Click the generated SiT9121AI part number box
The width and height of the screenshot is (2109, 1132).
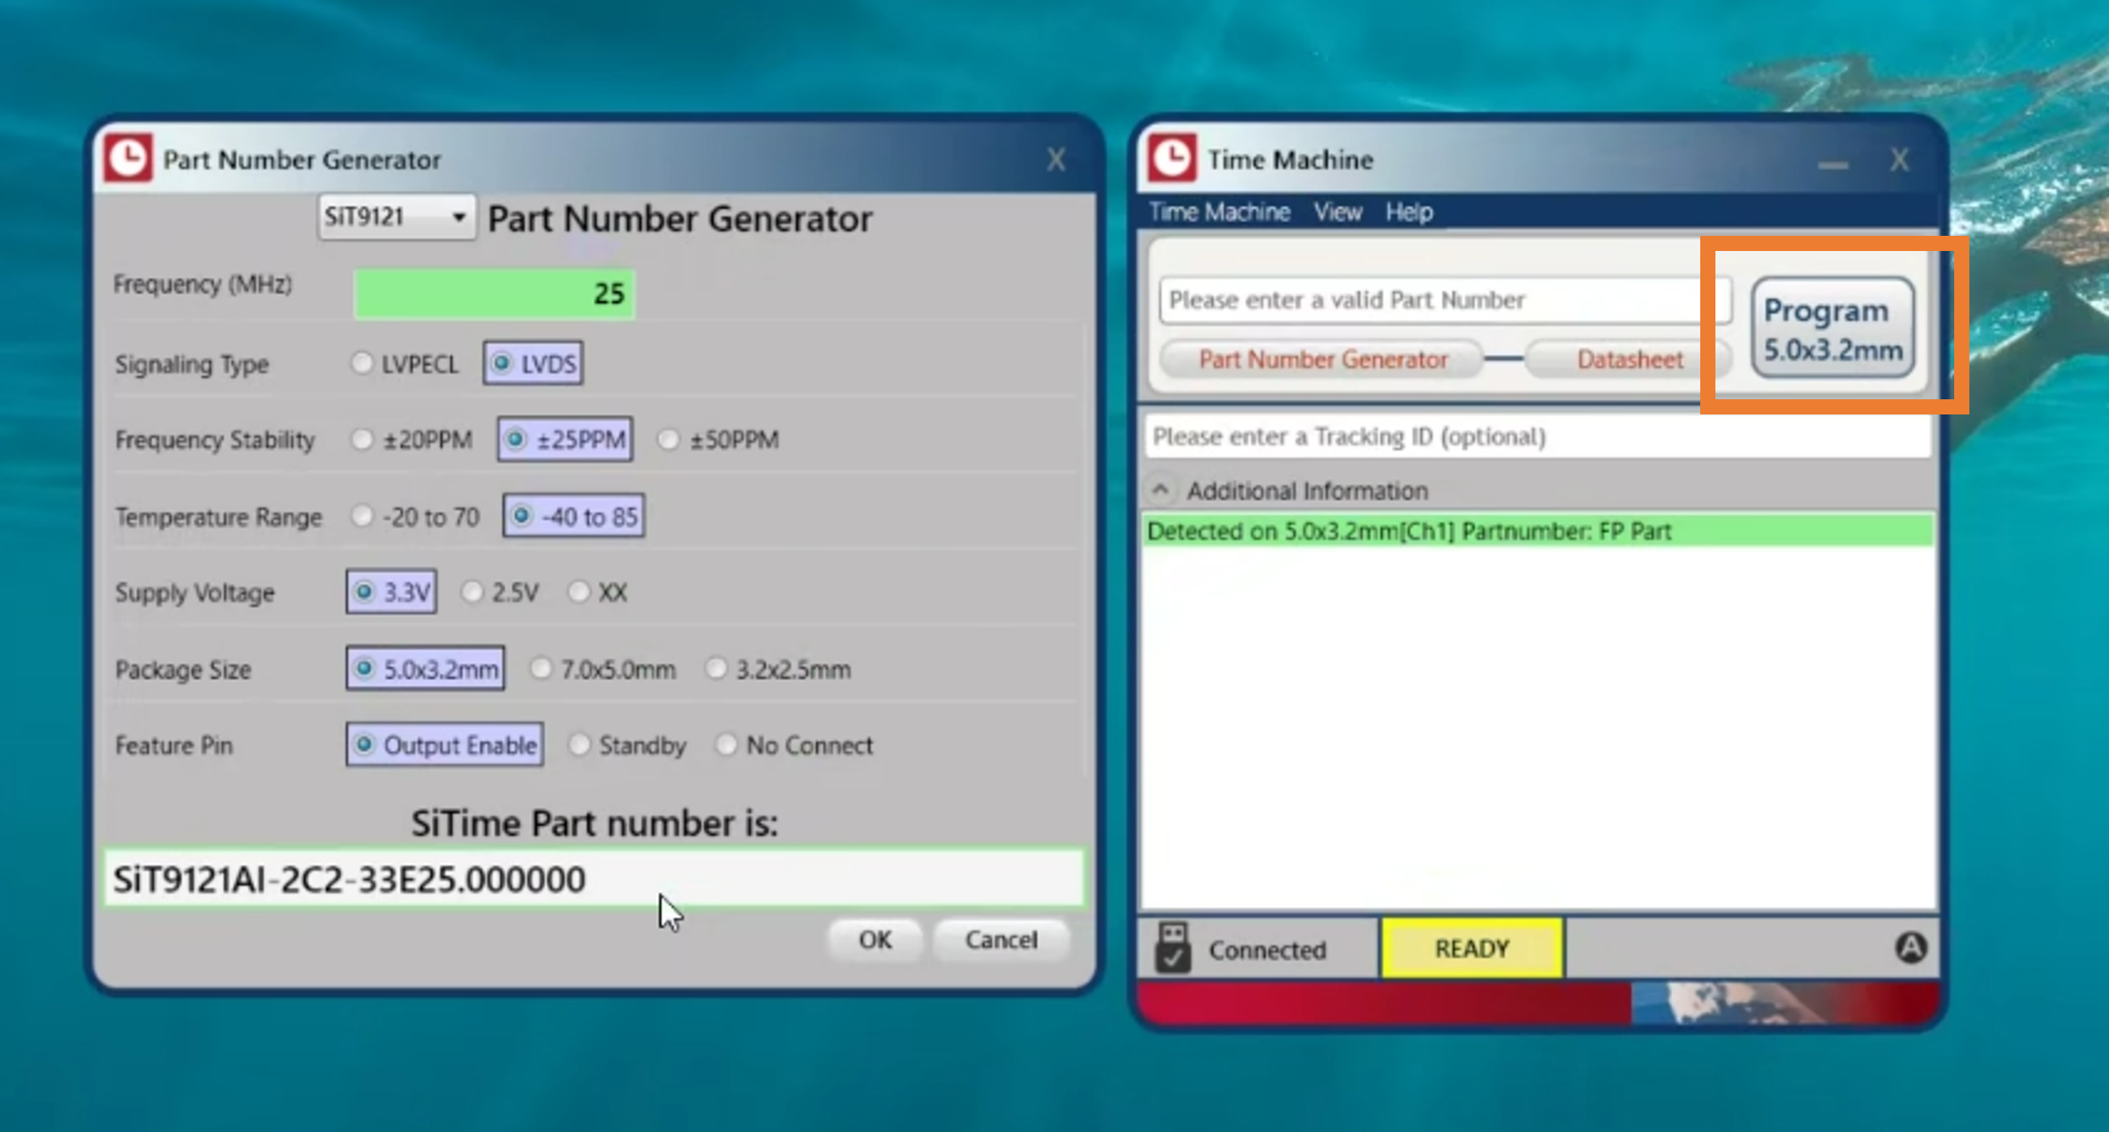tap(595, 879)
